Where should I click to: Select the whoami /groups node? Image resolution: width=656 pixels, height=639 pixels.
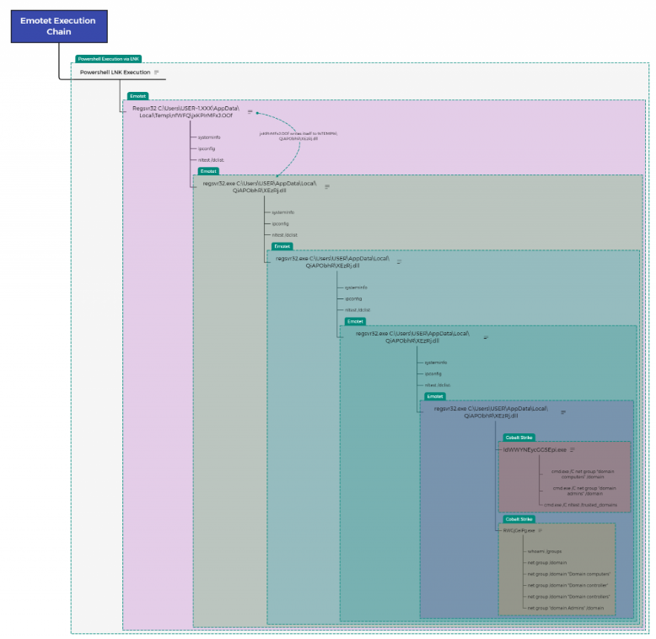coord(545,551)
